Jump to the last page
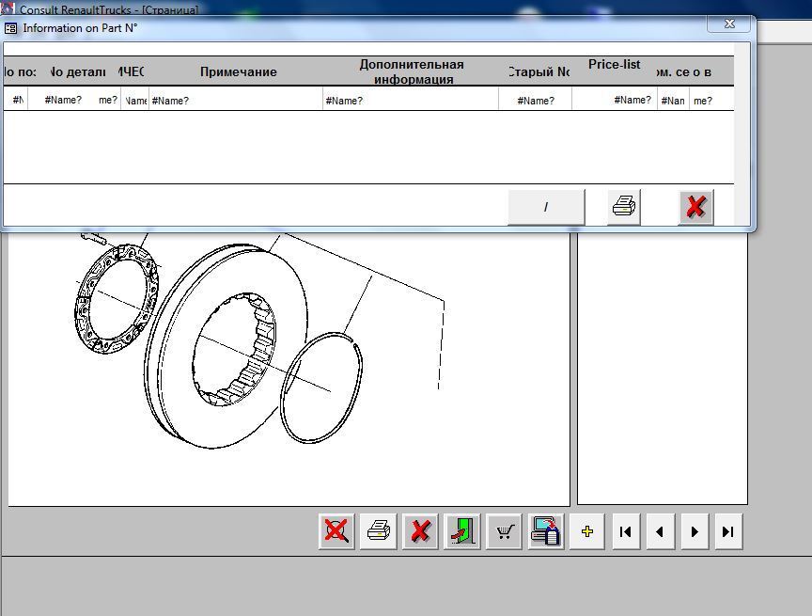Image resolution: width=812 pixels, height=616 pixels. 728,531
